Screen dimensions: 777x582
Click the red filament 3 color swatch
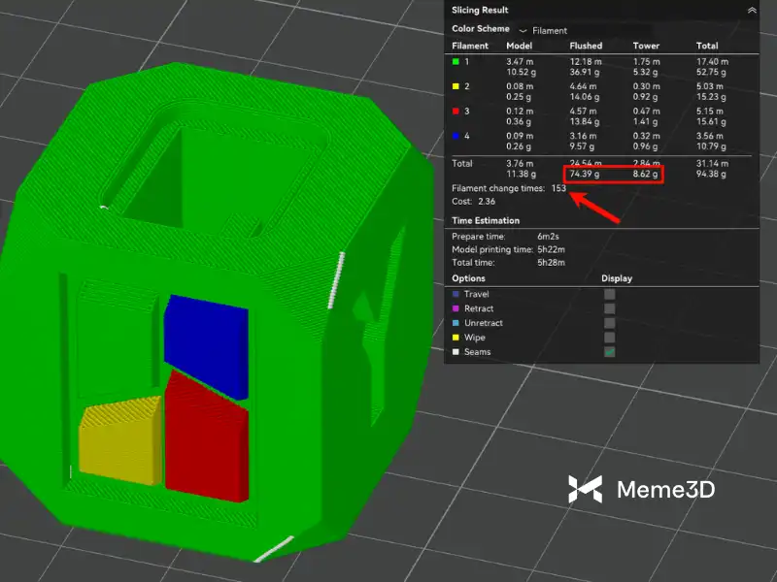[456, 111]
